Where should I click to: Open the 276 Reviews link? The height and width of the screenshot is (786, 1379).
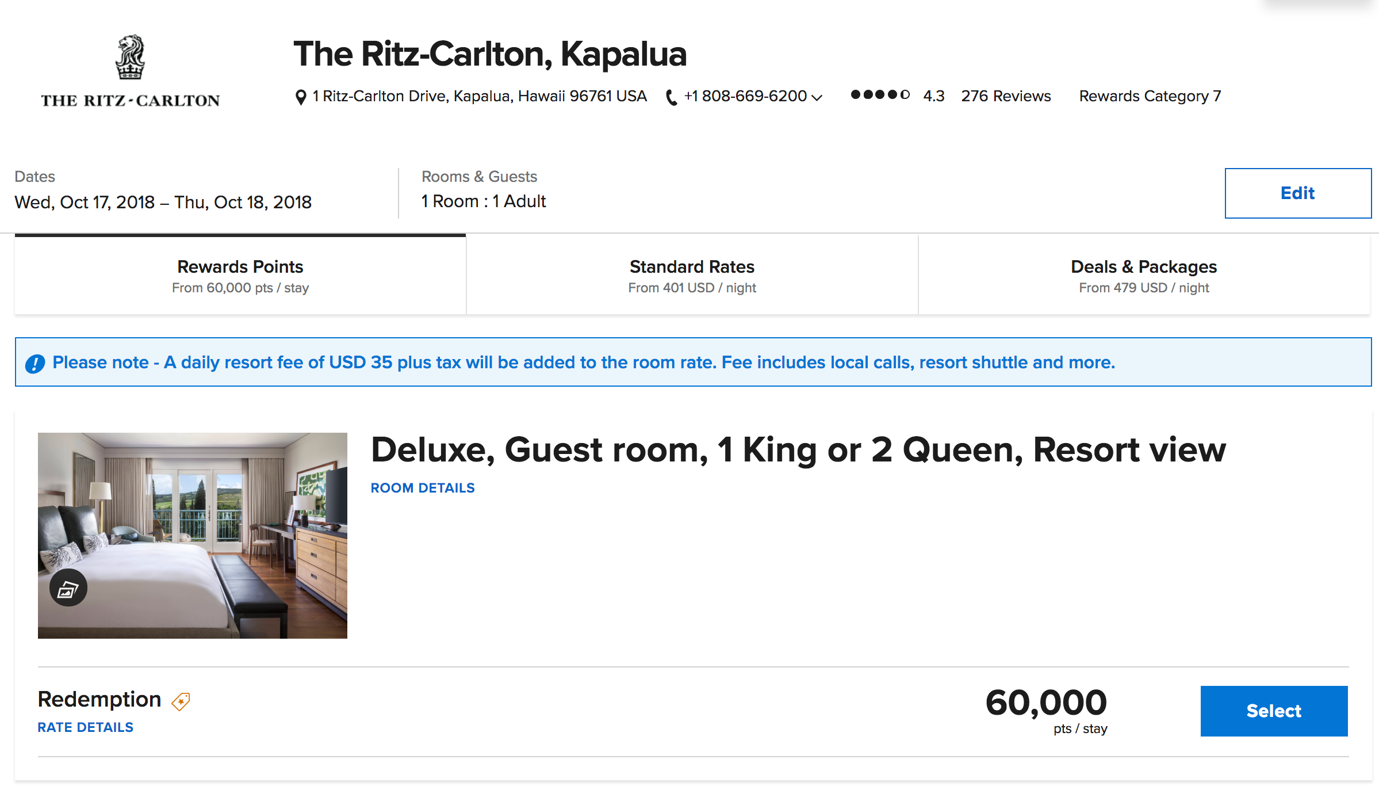1006,96
